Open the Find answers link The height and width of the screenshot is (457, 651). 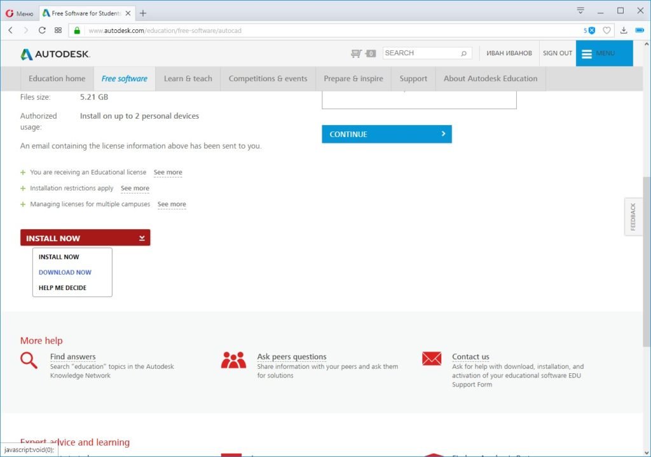pyautogui.click(x=72, y=357)
